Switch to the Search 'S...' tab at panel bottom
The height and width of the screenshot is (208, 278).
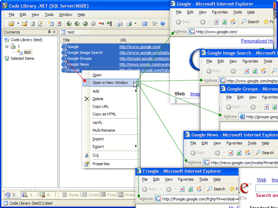pos(29,195)
